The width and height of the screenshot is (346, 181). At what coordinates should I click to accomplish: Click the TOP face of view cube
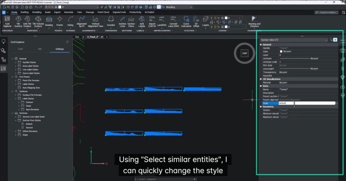[244, 53]
